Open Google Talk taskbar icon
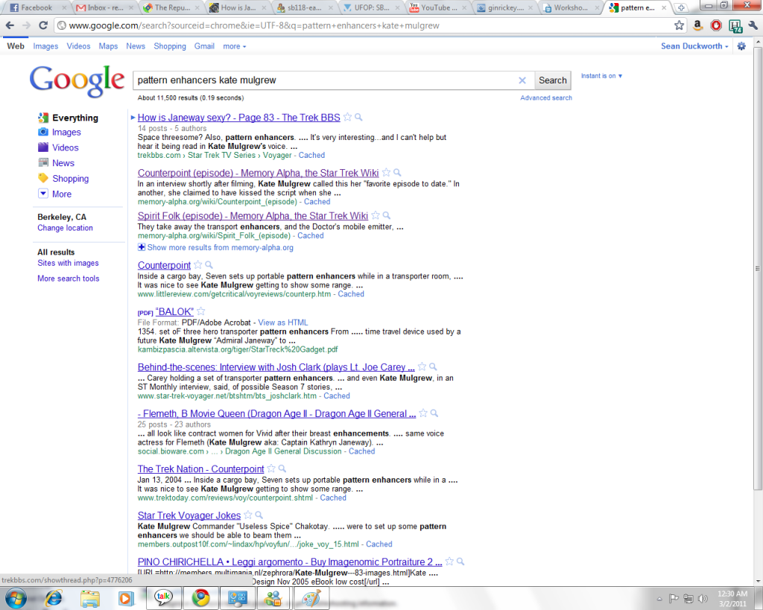This screenshot has height=610, width=763. 163,598
